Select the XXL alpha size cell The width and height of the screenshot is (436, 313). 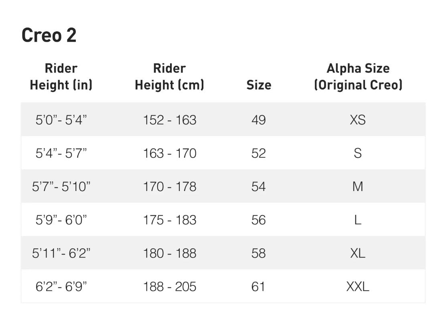[x=358, y=287]
